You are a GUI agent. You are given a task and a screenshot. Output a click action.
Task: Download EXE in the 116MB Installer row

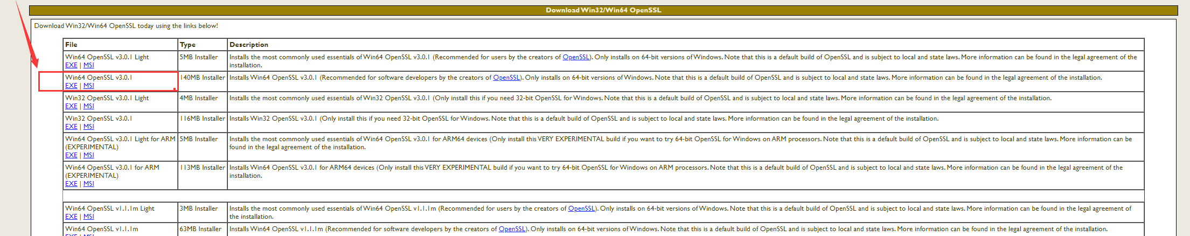coord(71,127)
